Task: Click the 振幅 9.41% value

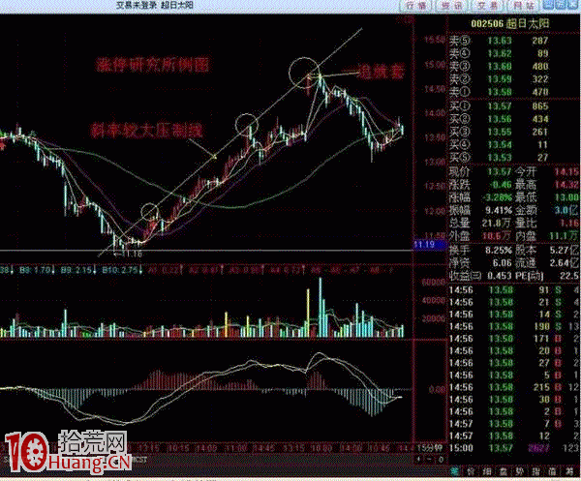Action: tap(499, 210)
